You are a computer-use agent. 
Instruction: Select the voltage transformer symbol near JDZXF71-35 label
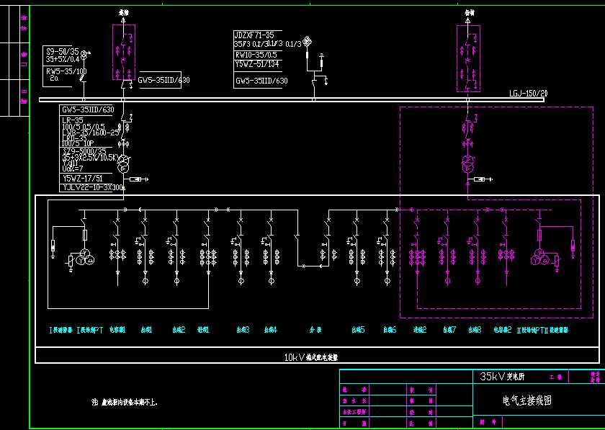click(308, 40)
